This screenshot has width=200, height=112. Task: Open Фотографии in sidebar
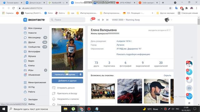tap(34, 52)
